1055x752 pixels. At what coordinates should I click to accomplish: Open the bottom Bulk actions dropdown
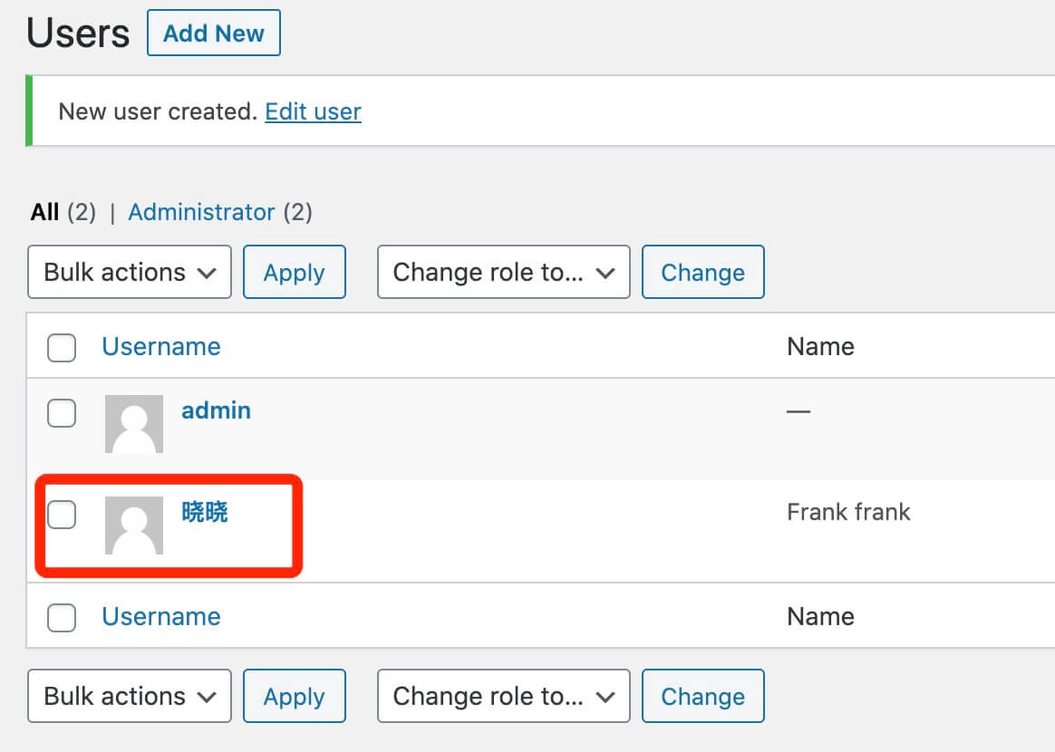pos(130,696)
